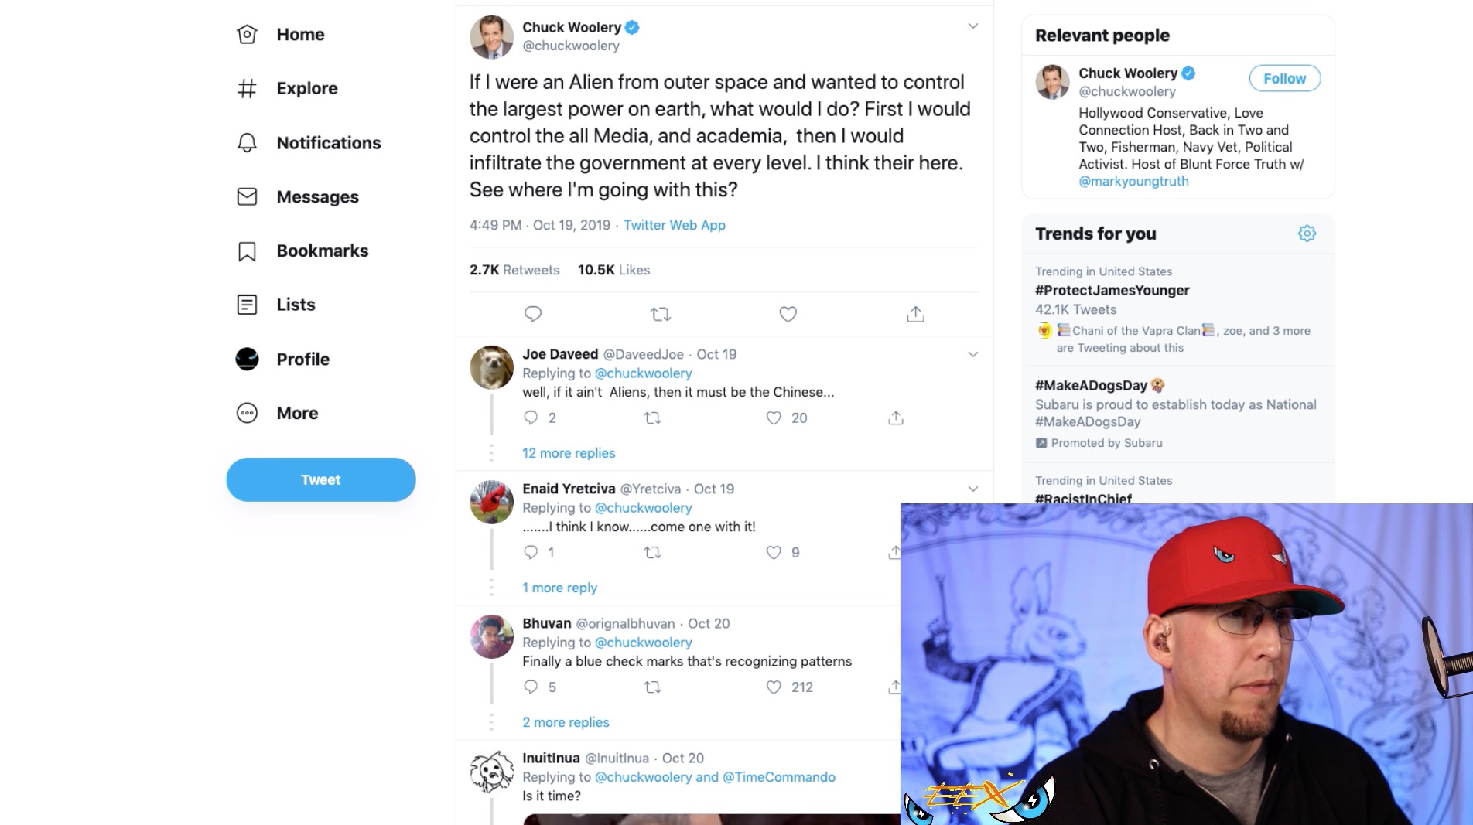Like Chuck Woolery's main tweet
The width and height of the screenshot is (1473, 825).
tap(788, 314)
